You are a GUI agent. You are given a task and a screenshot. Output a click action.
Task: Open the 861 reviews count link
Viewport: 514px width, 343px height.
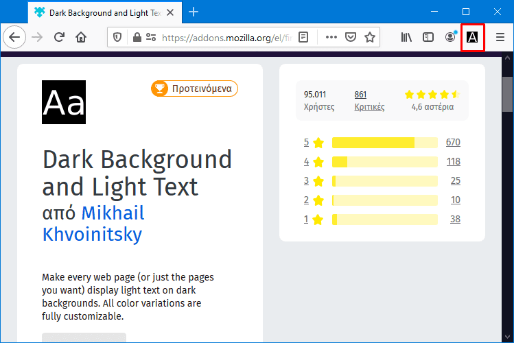pyautogui.click(x=360, y=95)
